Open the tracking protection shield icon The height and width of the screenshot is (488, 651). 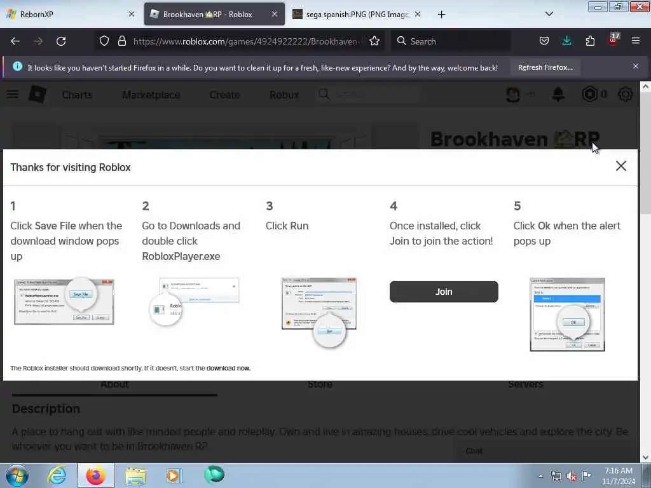point(104,41)
